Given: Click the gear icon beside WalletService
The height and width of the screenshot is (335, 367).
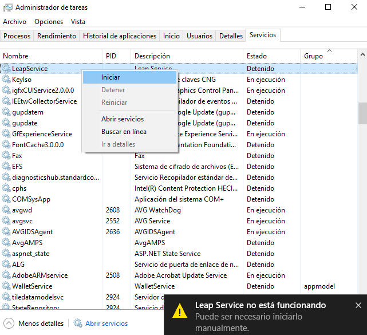Looking at the screenshot, I should pos(6,286).
